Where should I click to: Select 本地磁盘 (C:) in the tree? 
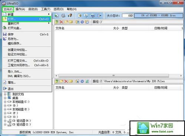pyautogui.click(x=21, y=102)
